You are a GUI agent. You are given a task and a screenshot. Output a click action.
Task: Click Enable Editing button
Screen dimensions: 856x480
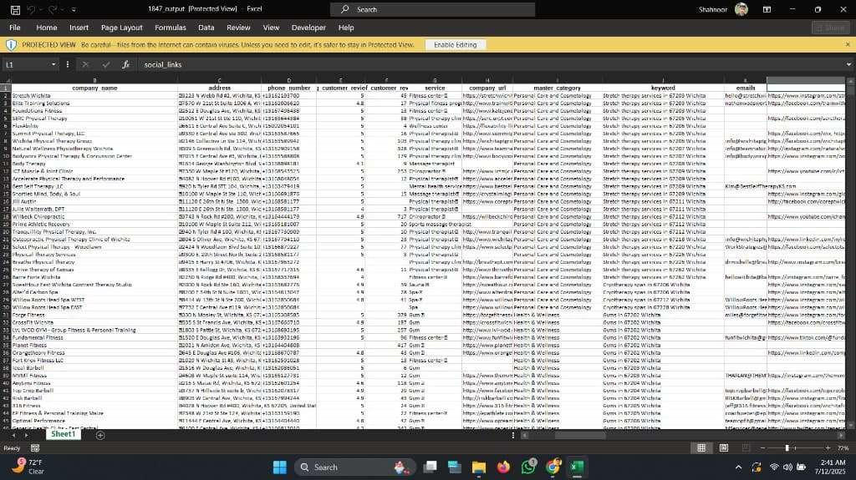456,45
